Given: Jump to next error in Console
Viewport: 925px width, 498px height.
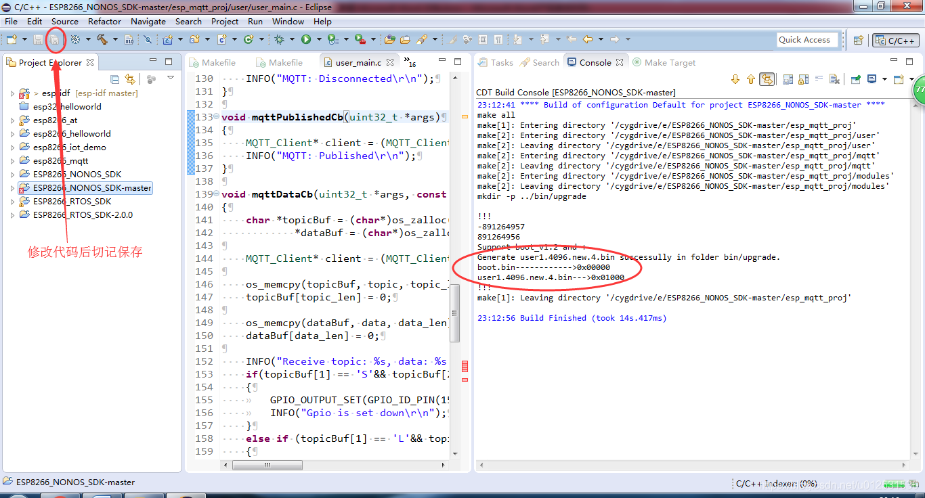Looking at the screenshot, I should click(x=735, y=79).
